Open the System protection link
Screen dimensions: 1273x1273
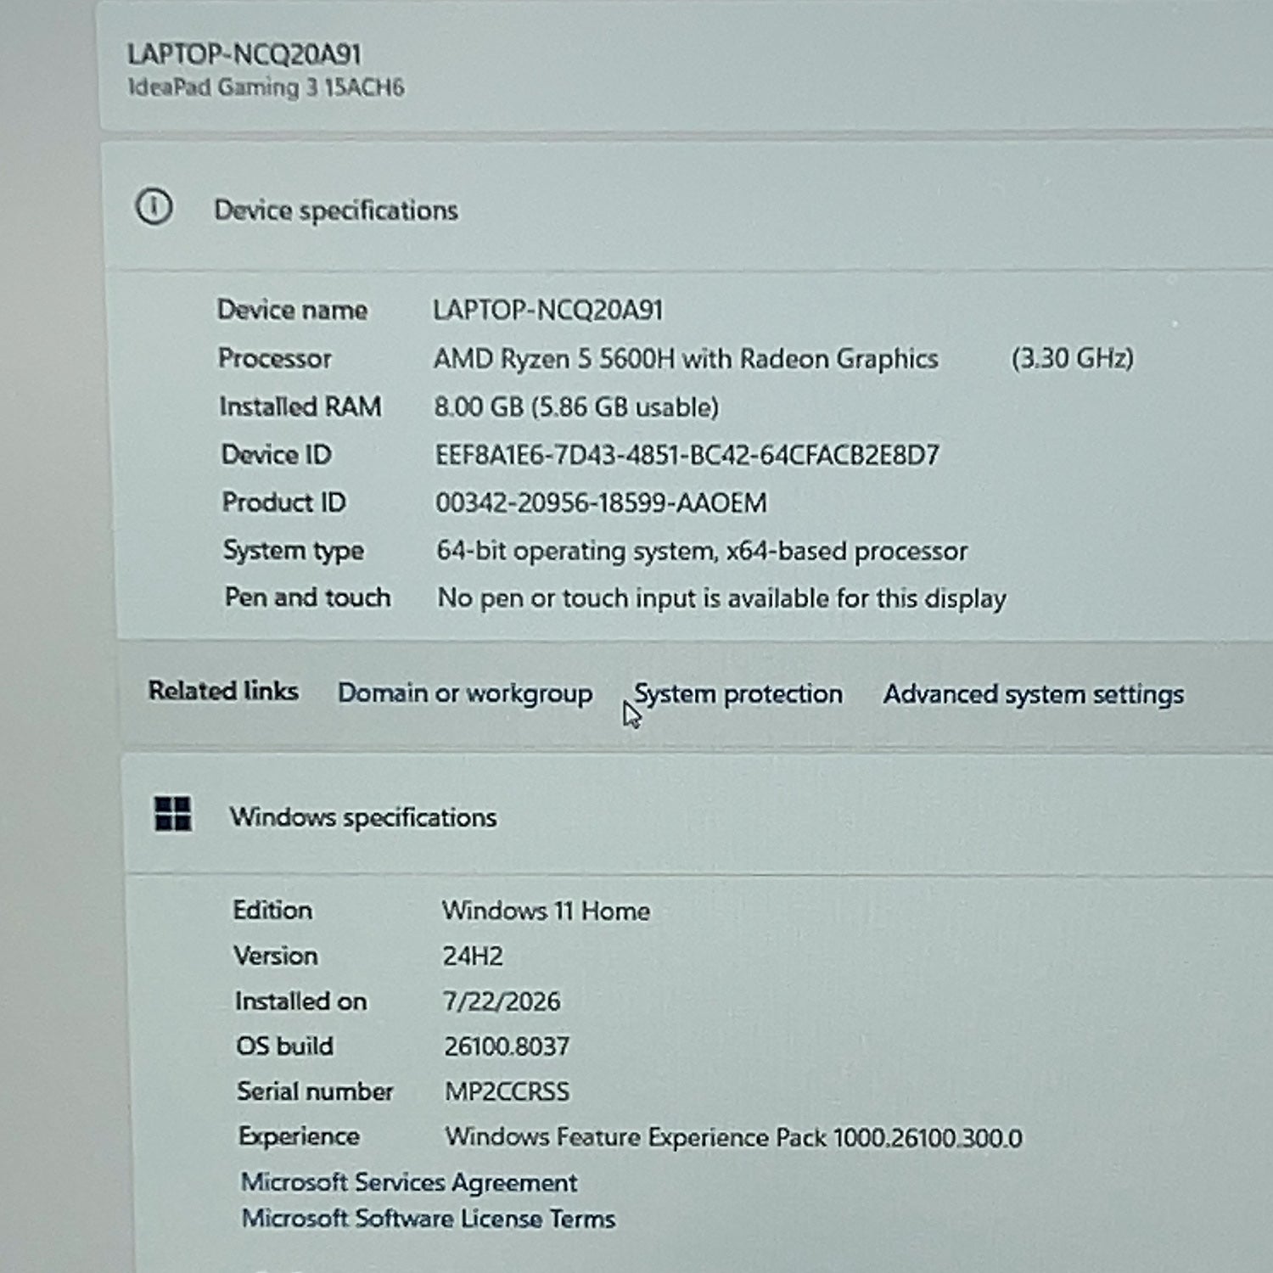pos(738,694)
